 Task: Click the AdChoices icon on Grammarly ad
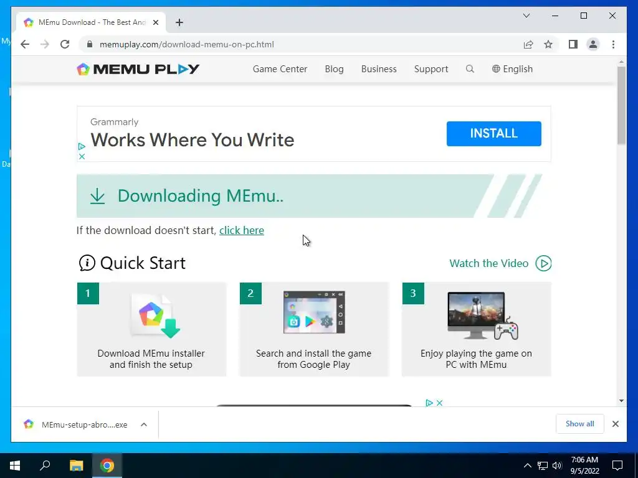[x=82, y=146]
